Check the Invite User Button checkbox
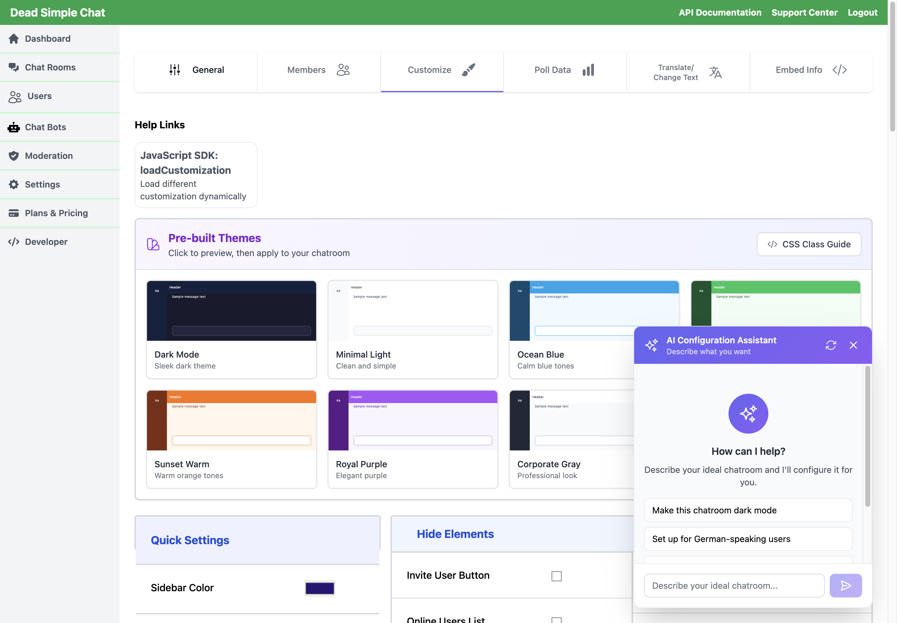The image size is (897, 623). point(556,576)
